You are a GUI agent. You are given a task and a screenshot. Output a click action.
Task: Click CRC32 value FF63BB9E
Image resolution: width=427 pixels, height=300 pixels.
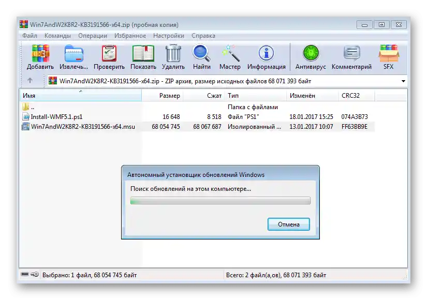(x=355, y=127)
